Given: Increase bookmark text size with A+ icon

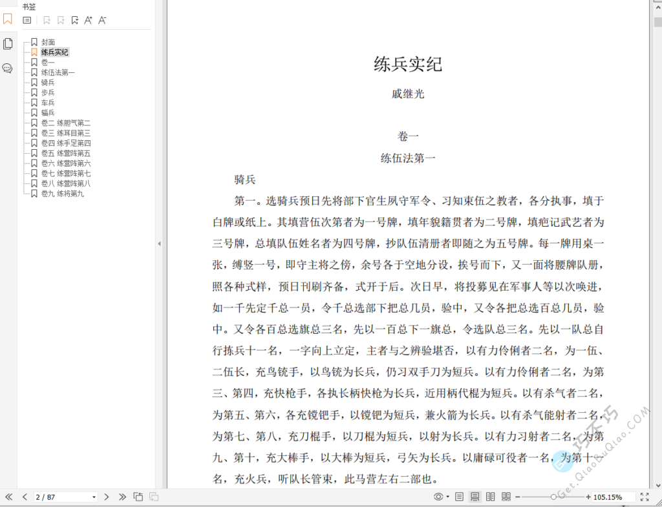Looking at the screenshot, I should (88, 20).
